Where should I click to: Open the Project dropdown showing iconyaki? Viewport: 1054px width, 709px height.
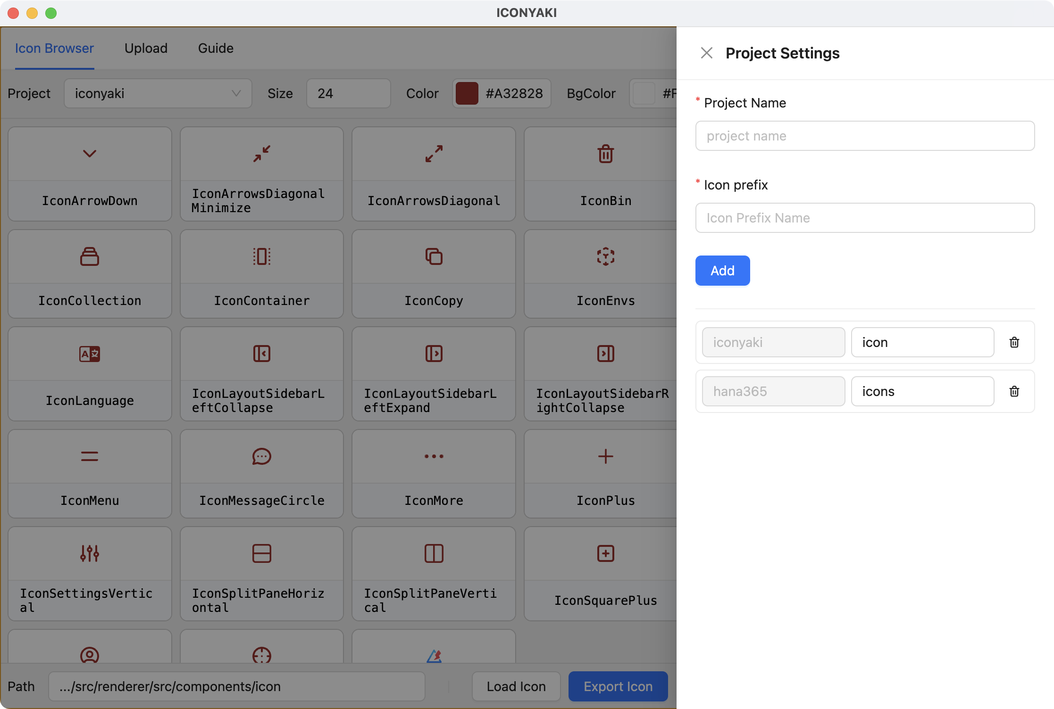pos(158,93)
